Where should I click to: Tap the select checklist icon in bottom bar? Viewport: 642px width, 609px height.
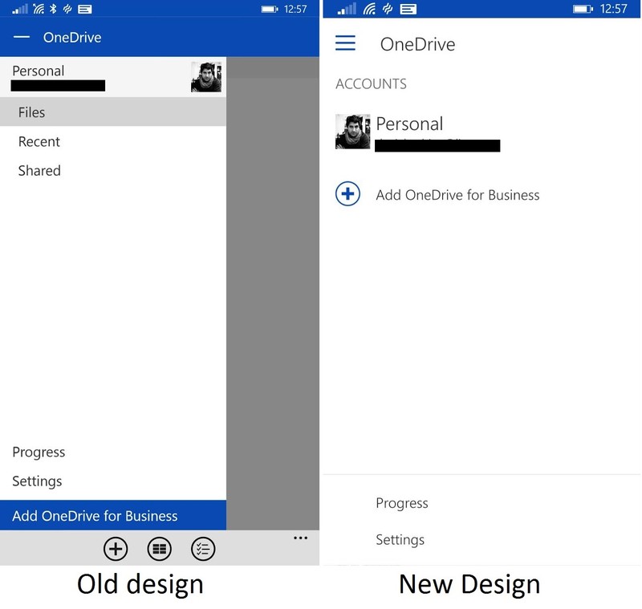(203, 549)
